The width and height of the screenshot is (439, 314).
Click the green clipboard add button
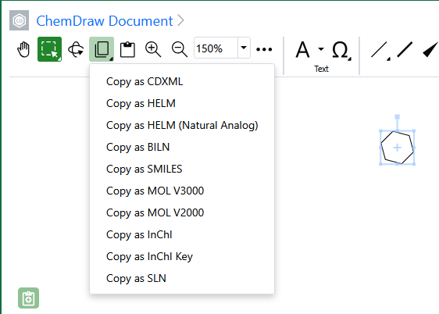pos(29,298)
